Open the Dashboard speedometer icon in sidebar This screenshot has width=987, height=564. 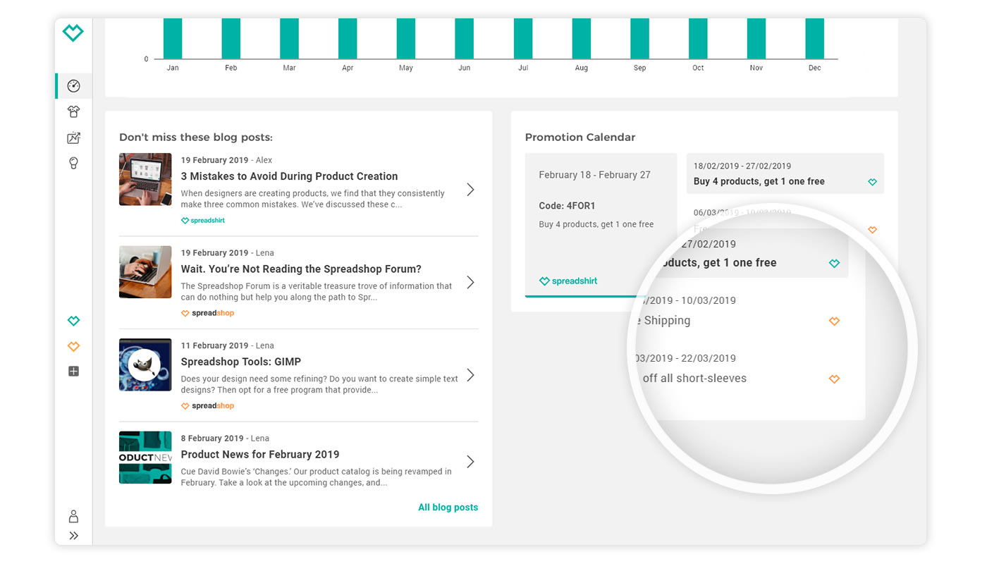[x=73, y=86]
